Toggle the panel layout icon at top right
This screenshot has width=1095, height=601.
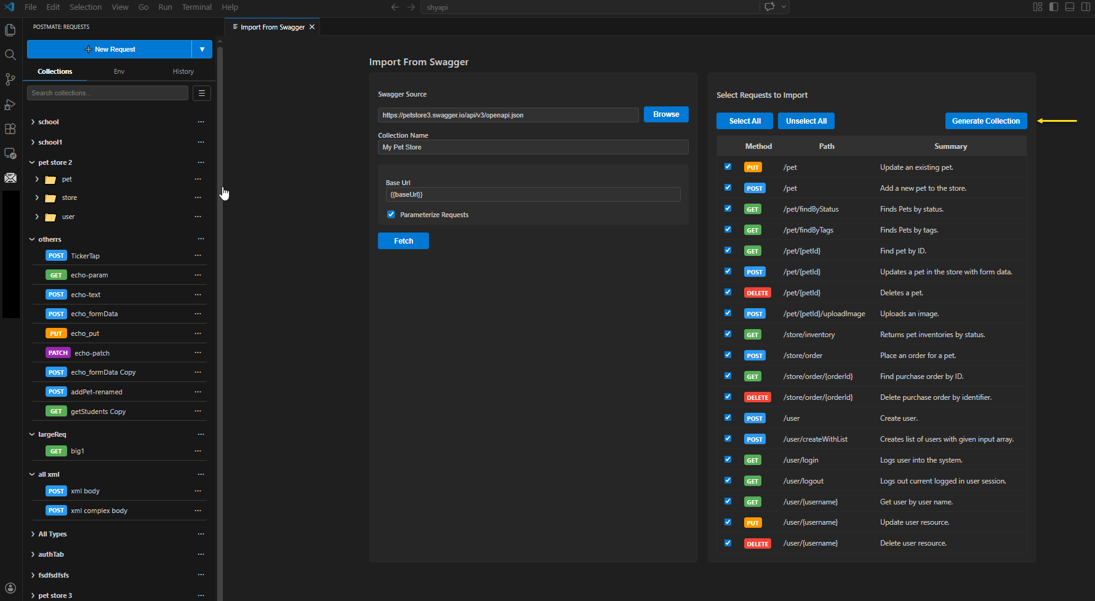(x=1069, y=7)
